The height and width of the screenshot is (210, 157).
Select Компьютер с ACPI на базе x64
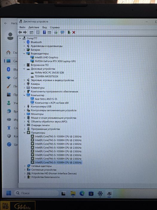click(x=52, y=103)
